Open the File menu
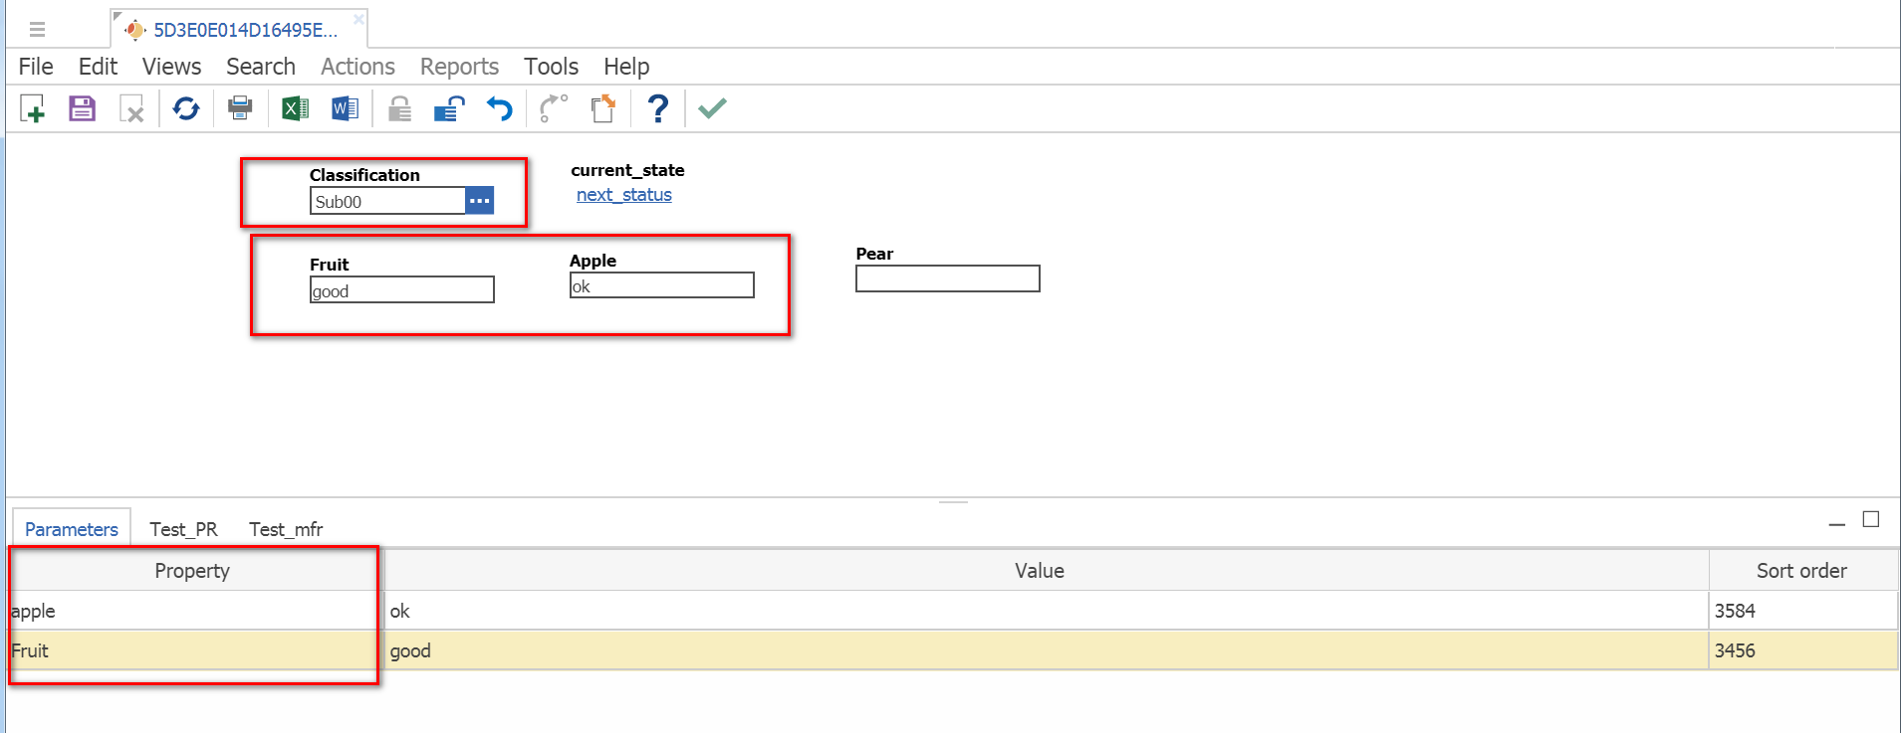The image size is (1901, 733). pyautogui.click(x=36, y=67)
